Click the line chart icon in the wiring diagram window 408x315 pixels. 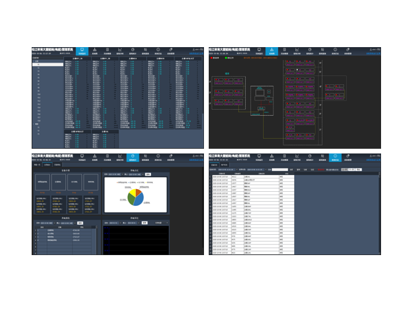click(297, 51)
